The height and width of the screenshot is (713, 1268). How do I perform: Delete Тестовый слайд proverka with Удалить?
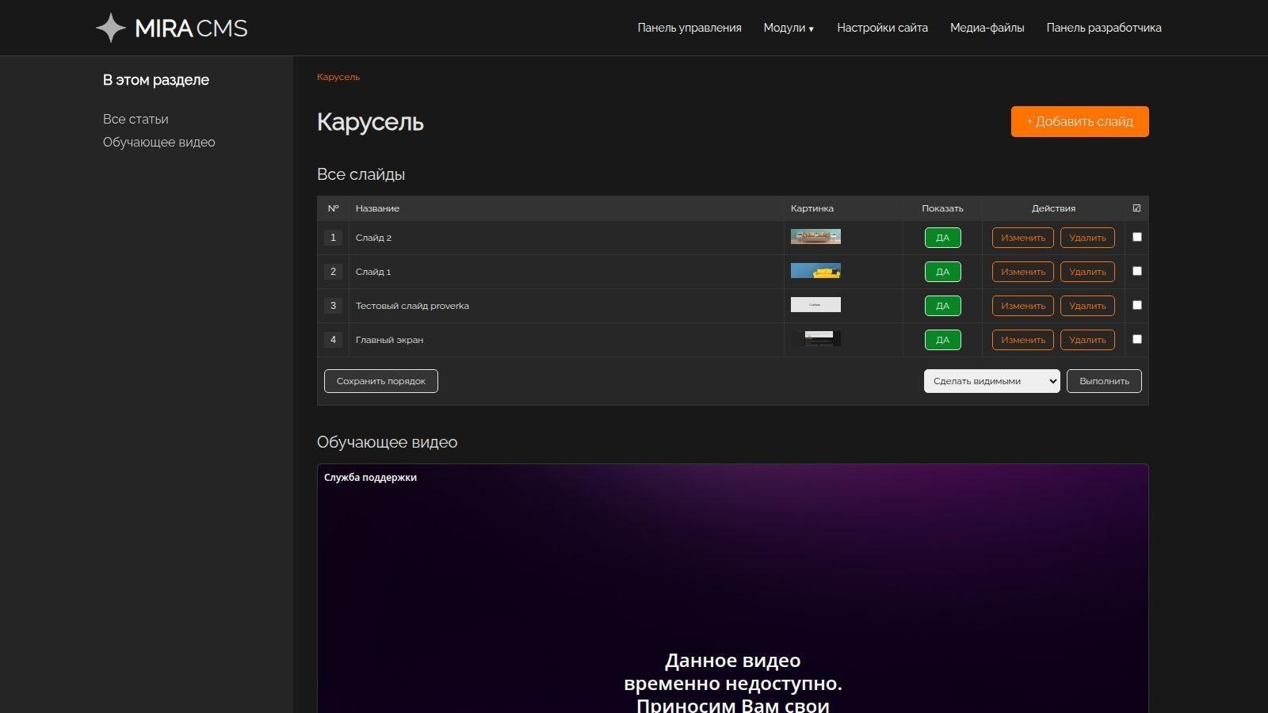1087,306
